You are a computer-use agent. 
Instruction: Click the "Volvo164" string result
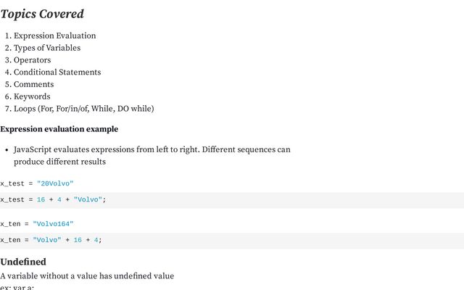point(53,224)
